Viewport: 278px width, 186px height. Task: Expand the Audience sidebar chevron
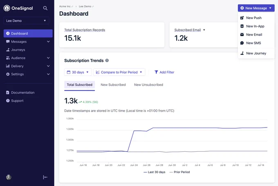click(x=48, y=58)
